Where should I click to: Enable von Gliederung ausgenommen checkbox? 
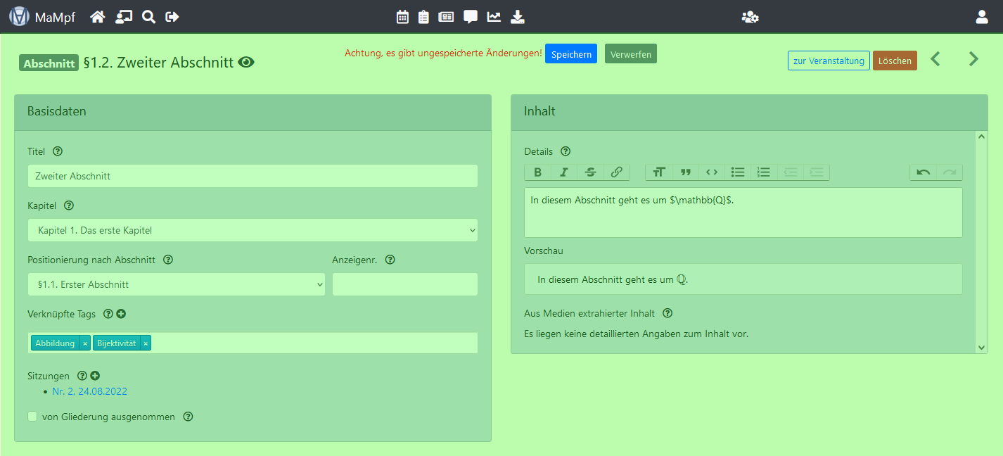pyautogui.click(x=32, y=417)
